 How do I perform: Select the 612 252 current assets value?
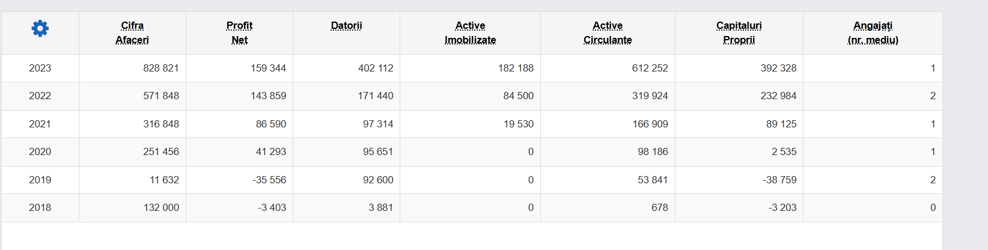[x=650, y=68]
